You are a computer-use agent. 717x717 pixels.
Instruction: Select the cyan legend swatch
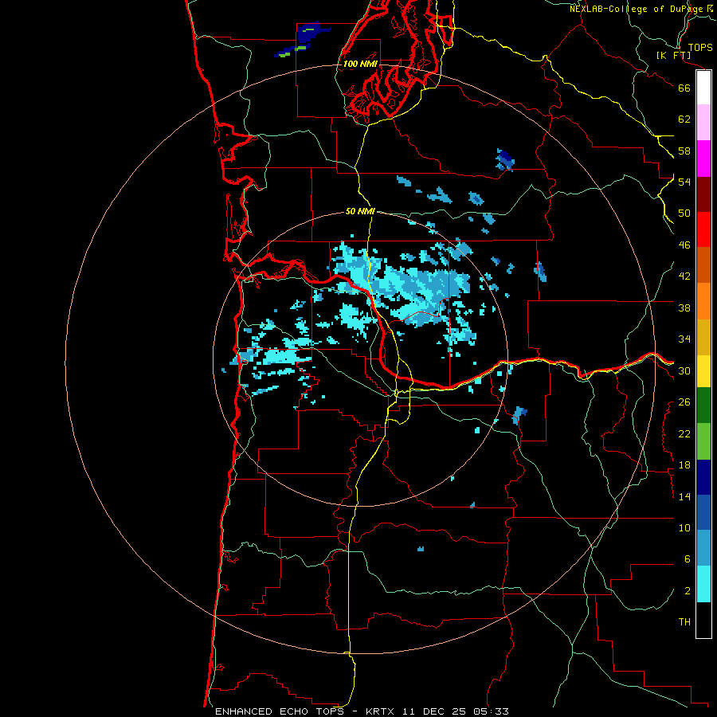click(x=703, y=584)
